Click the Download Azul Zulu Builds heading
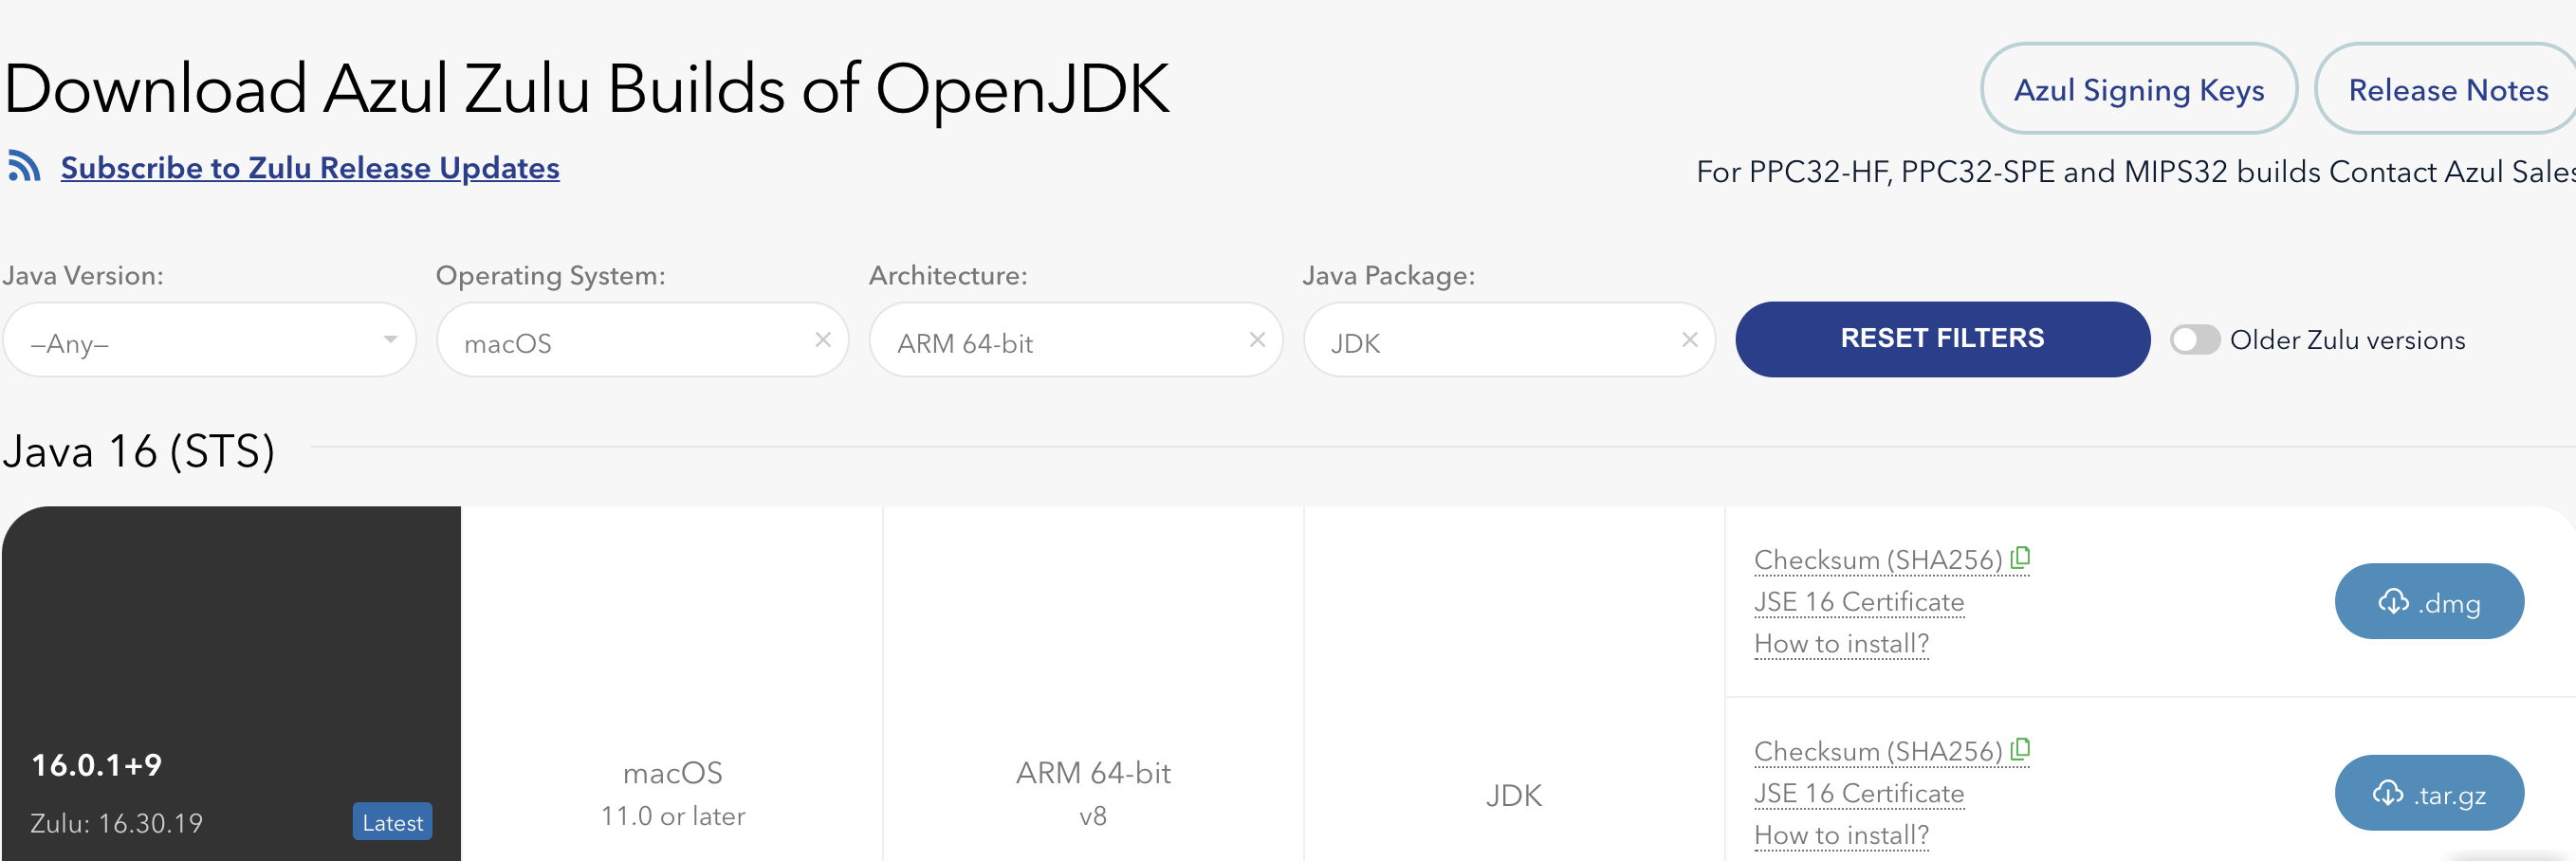The height and width of the screenshot is (861, 2576). [586, 89]
